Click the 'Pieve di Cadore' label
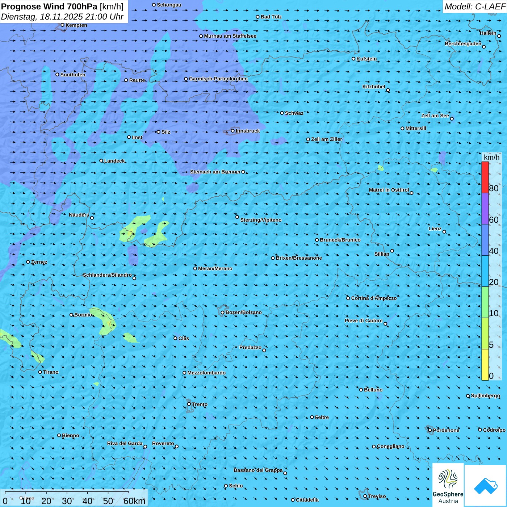Screen dimensions: 507x507 click(364, 320)
